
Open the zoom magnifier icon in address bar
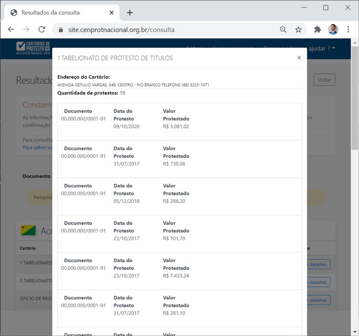coord(283,29)
